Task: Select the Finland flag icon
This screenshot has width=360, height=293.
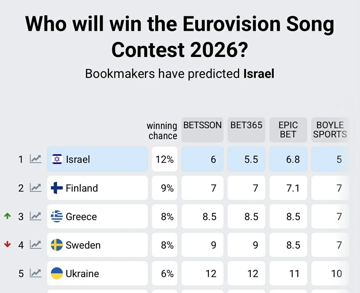Action: [x=57, y=188]
